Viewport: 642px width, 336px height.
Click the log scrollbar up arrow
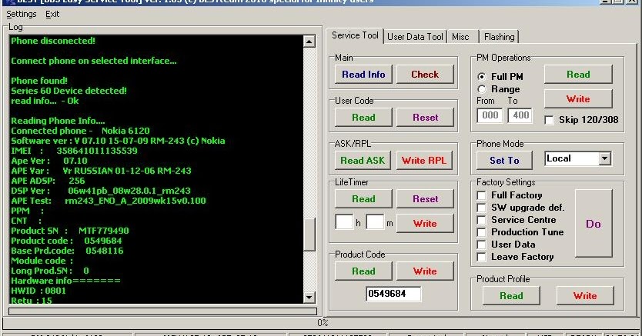click(x=309, y=42)
